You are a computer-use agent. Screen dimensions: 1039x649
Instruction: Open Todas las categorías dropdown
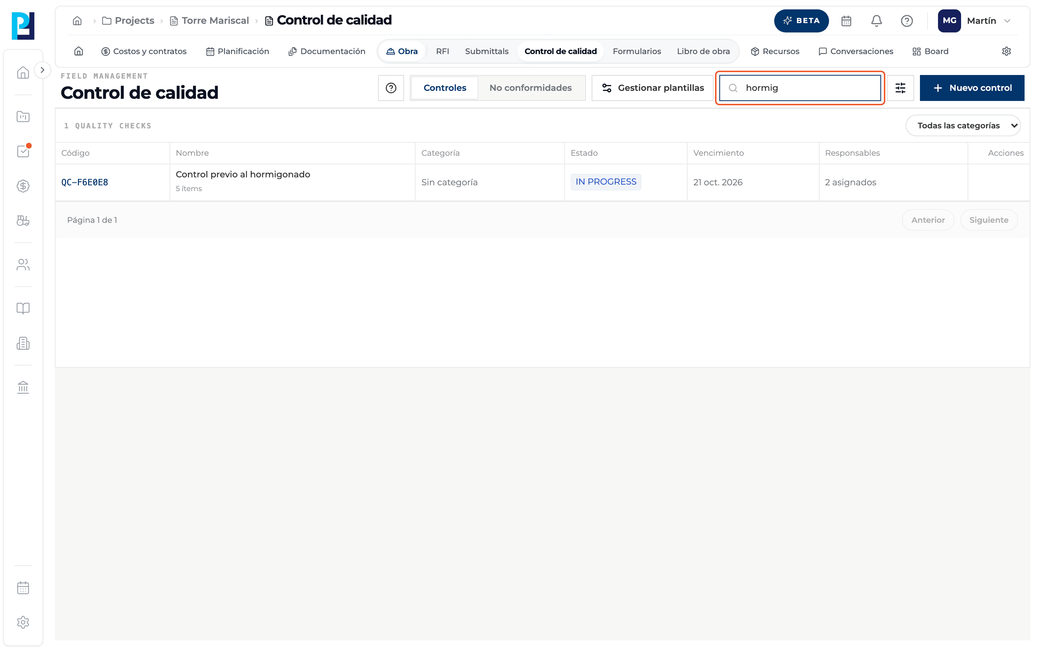[963, 125]
